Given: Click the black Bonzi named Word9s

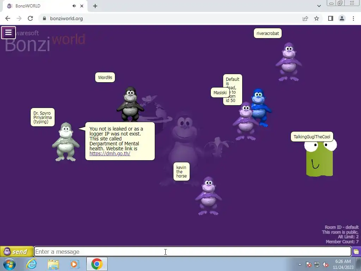Looking at the screenshot, I should click(130, 104).
